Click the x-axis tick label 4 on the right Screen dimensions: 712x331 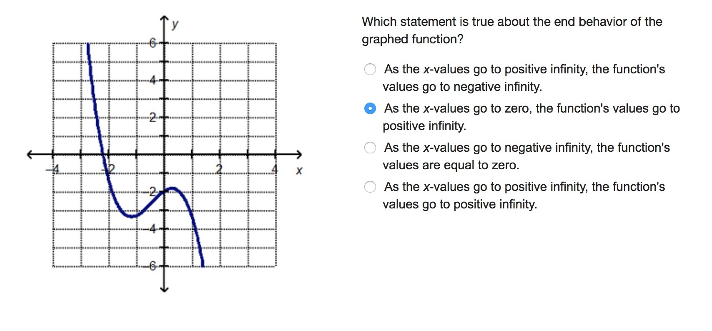[274, 169]
